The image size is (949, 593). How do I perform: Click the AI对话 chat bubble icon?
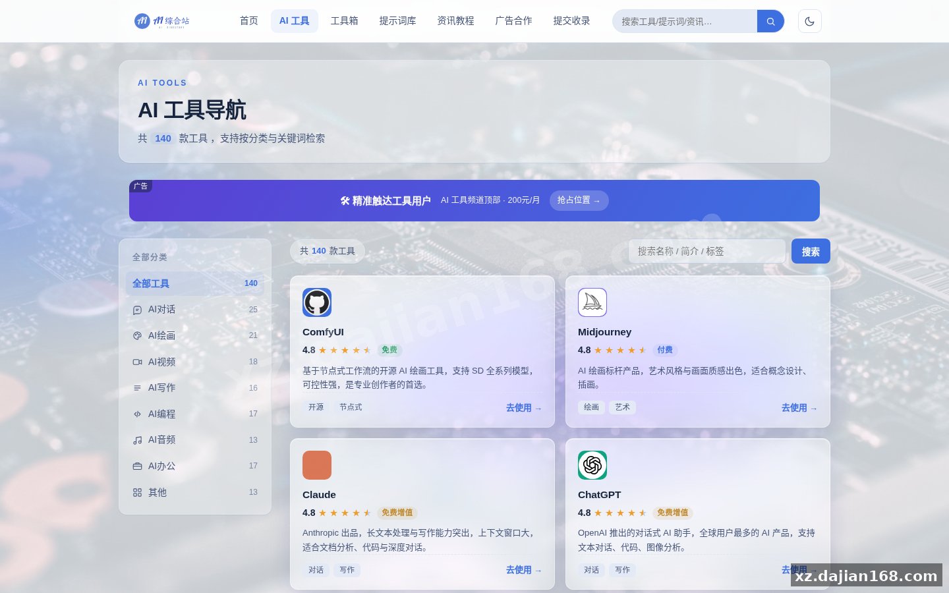[137, 310]
